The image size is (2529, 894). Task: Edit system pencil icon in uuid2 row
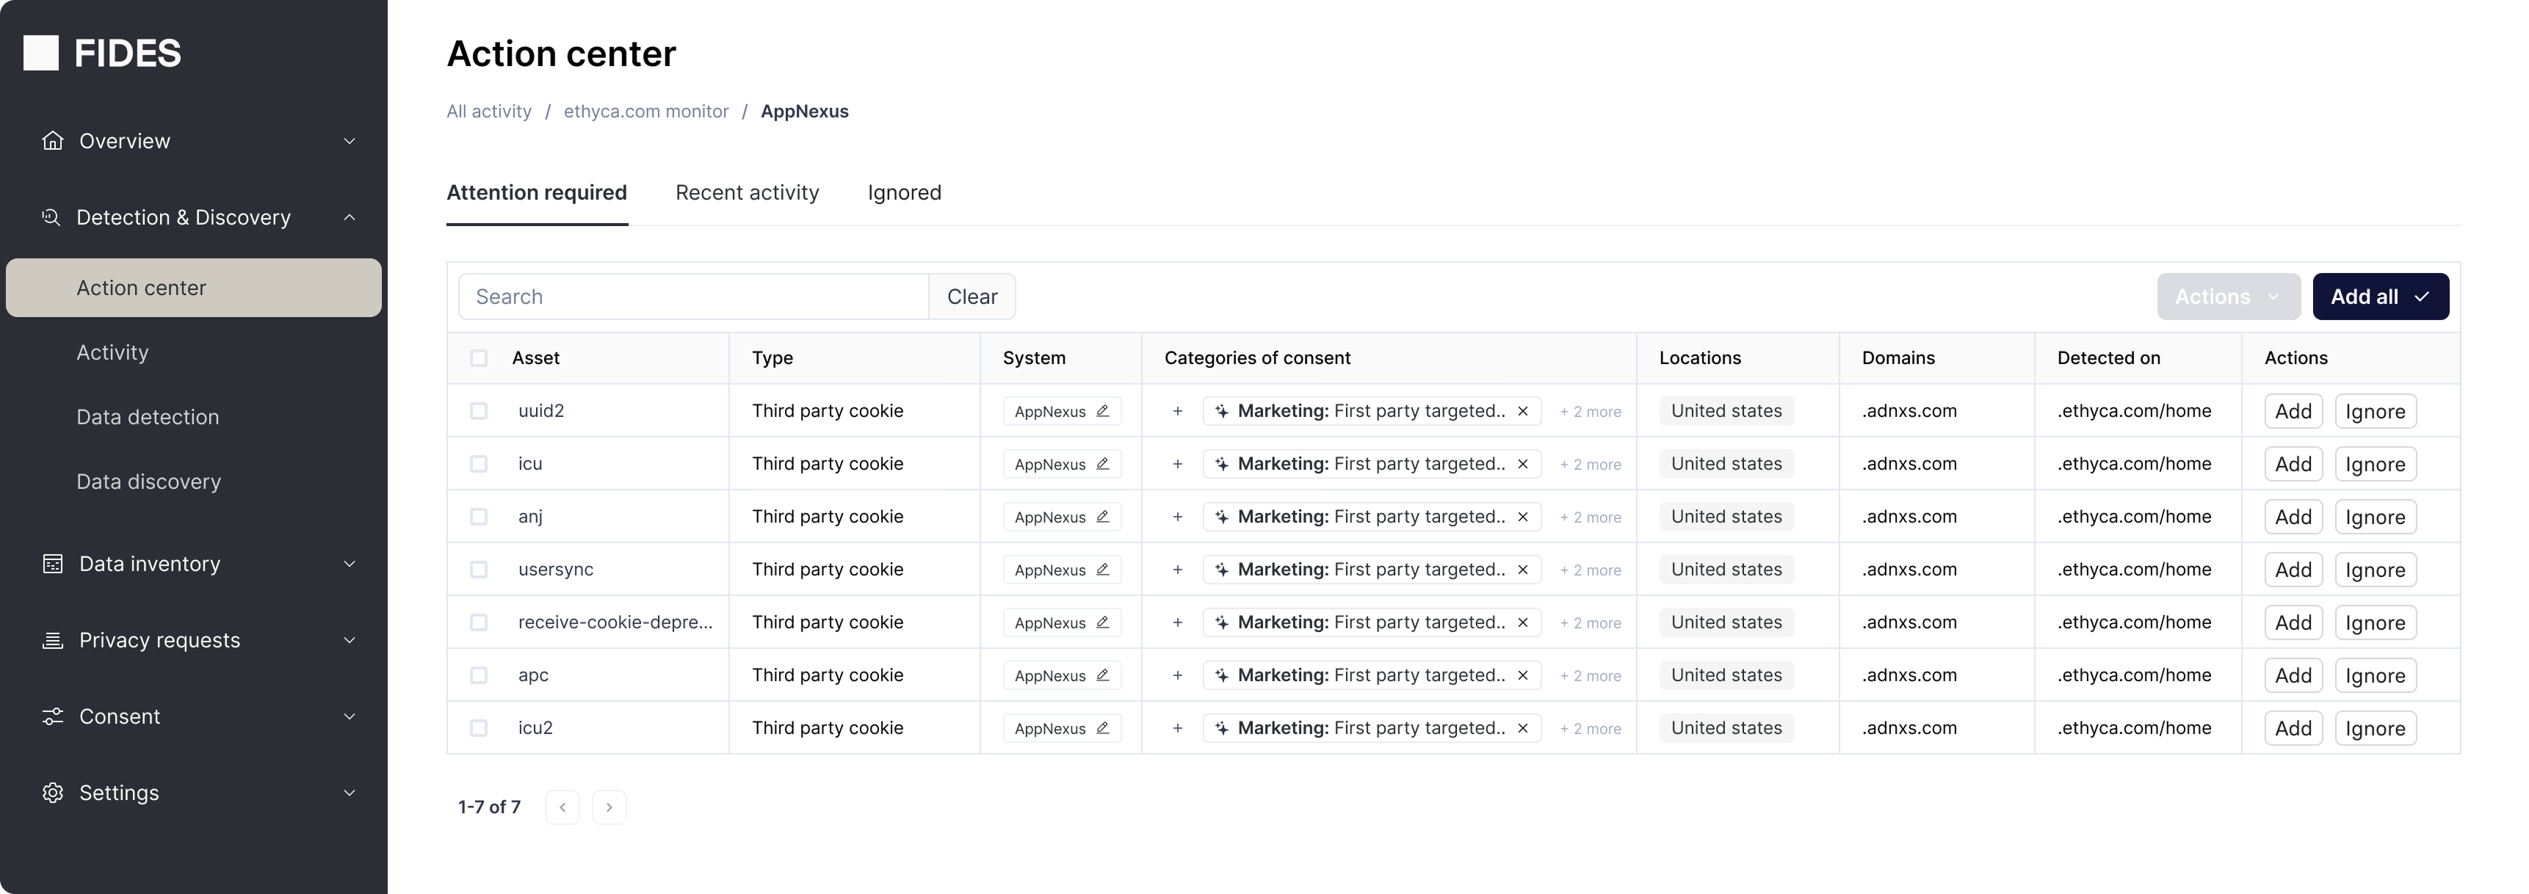point(1102,411)
